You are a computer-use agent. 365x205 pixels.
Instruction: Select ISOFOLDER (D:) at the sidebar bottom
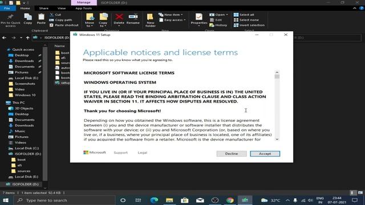coord(25,184)
